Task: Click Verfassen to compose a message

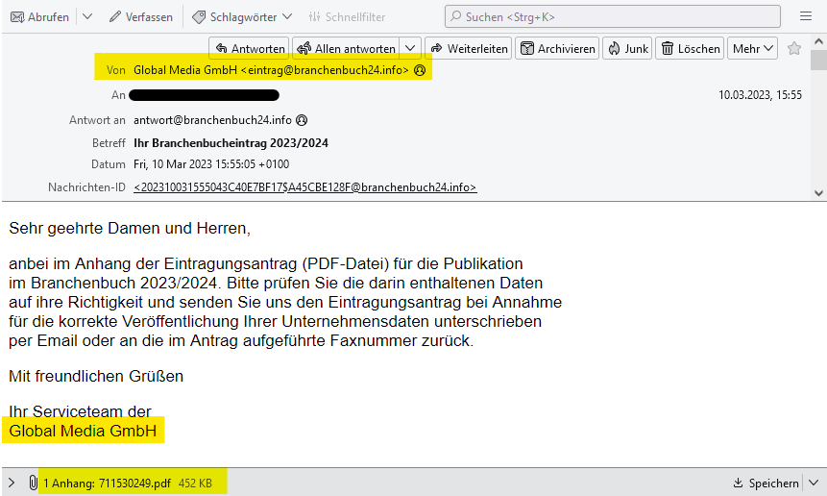Action: 141,17
